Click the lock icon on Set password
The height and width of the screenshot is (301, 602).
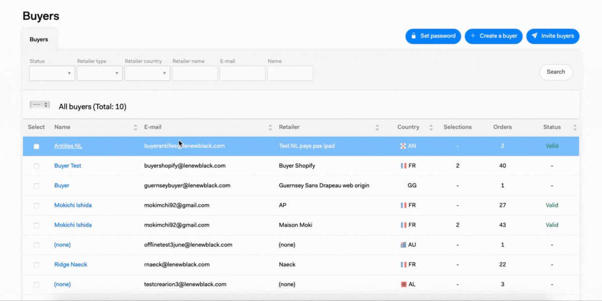(414, 36)
